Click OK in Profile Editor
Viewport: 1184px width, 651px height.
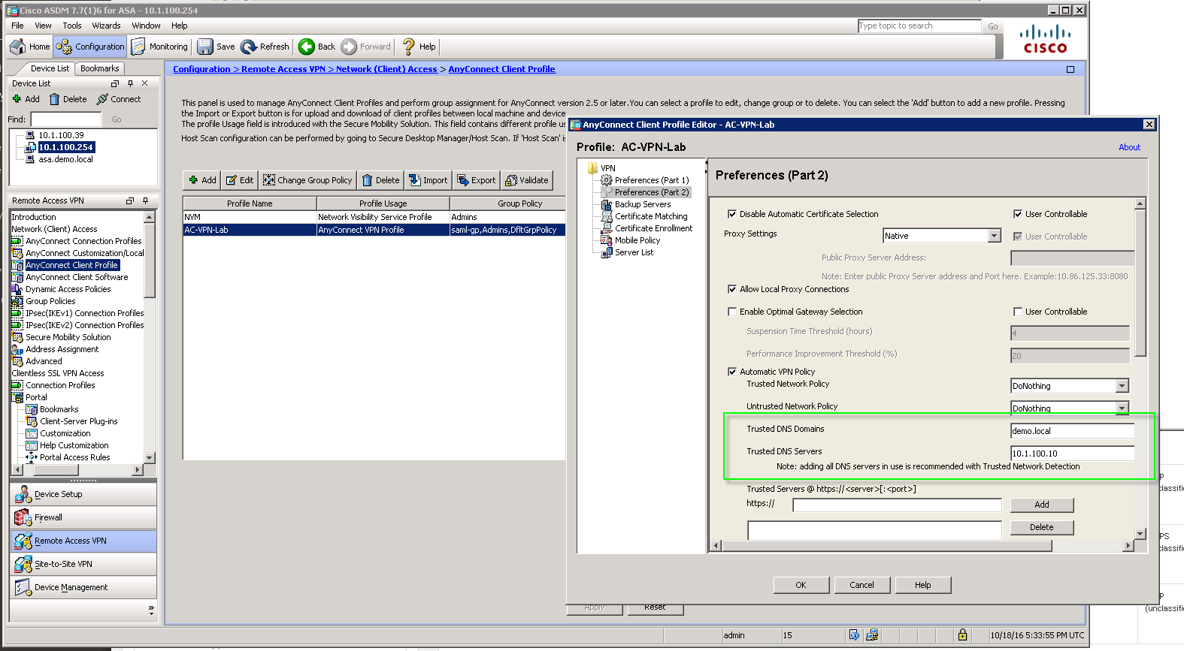(801, 585)
